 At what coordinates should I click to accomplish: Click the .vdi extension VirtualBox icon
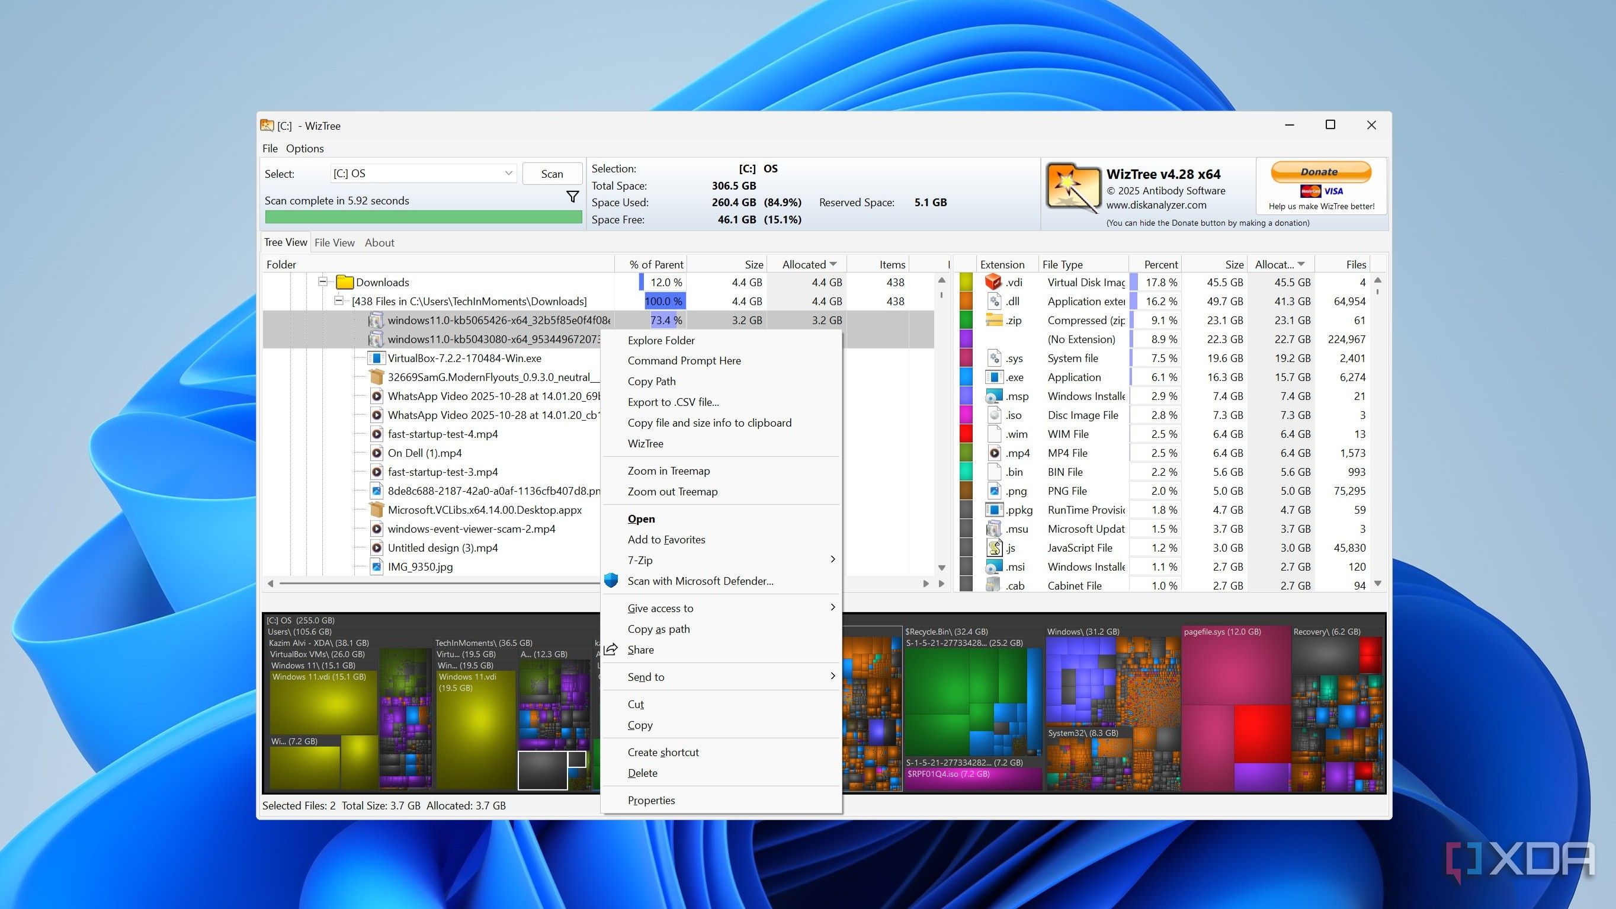[x=993, y=282]
